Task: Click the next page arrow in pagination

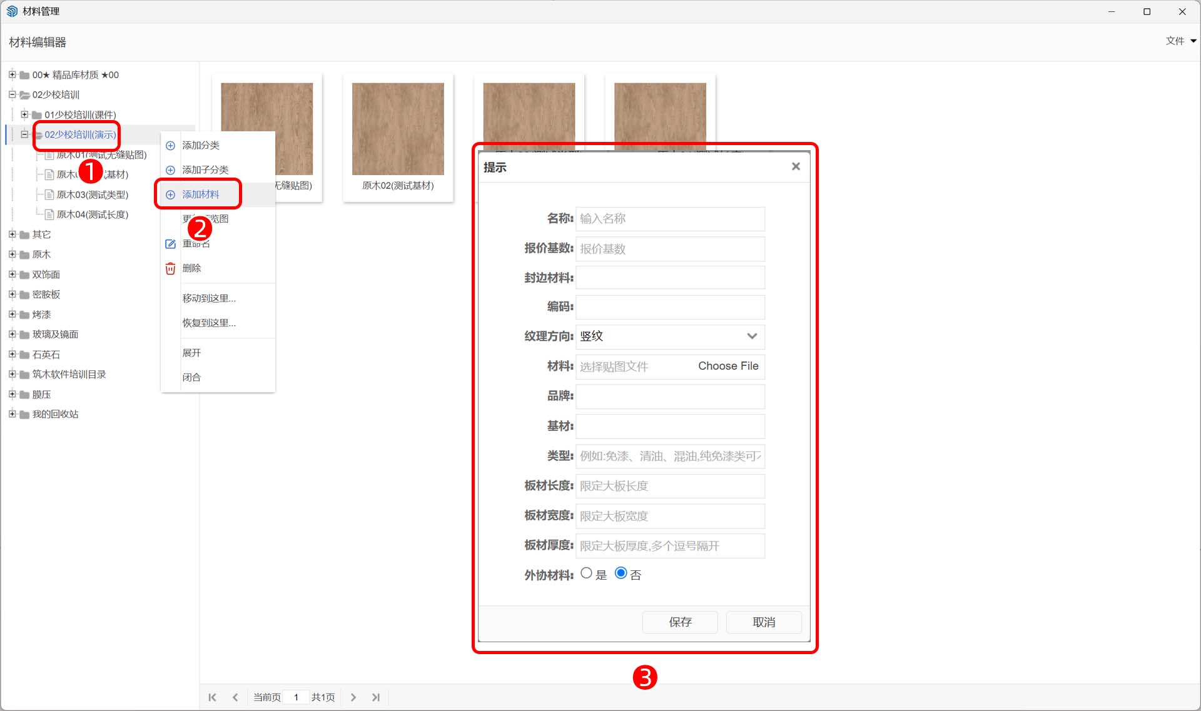Action: pos(353,697)
